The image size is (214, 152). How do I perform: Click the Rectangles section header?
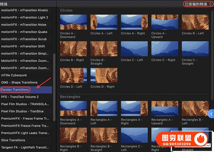point(70,97)
